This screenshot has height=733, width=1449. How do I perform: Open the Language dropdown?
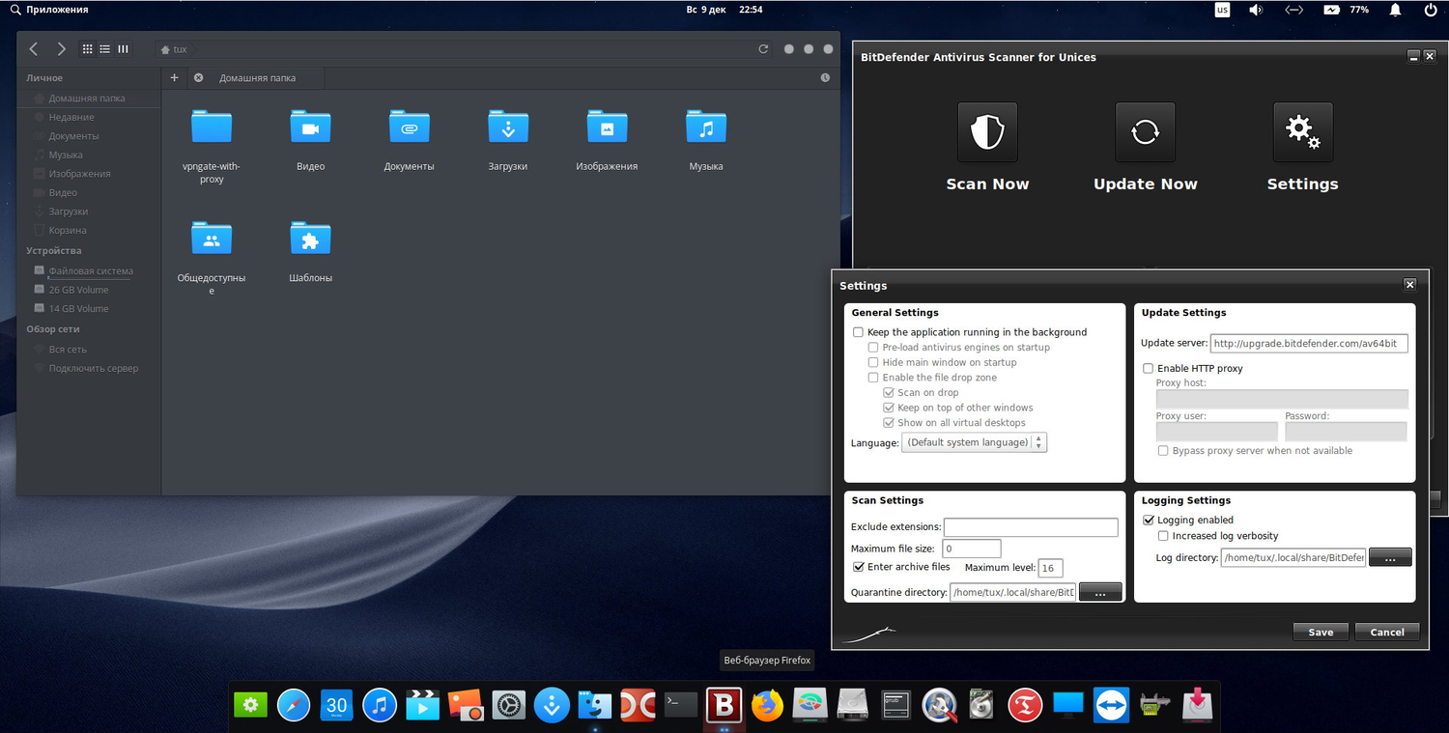tap(974, 442)
